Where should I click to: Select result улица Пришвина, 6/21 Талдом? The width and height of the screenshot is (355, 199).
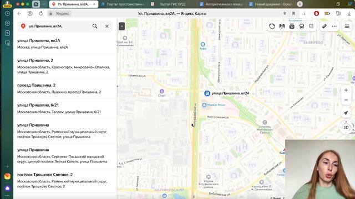[x=65, y=108]
